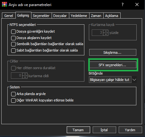The image size is (145, 137).
Task: Open help via Yardım button
Action: click(130, 130)
